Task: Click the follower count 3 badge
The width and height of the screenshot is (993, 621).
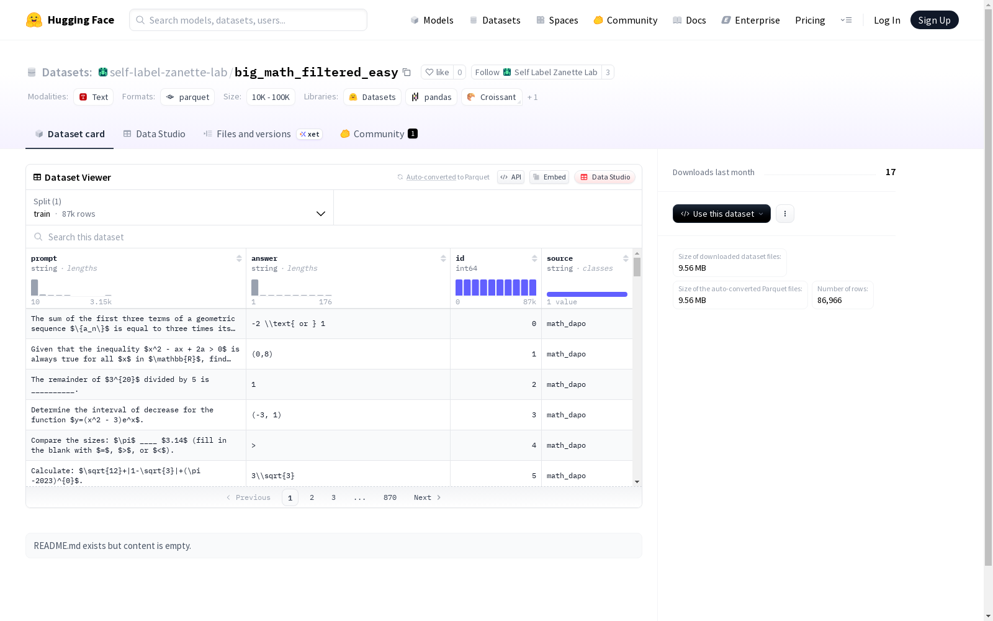Action: (x=608, y=72)
